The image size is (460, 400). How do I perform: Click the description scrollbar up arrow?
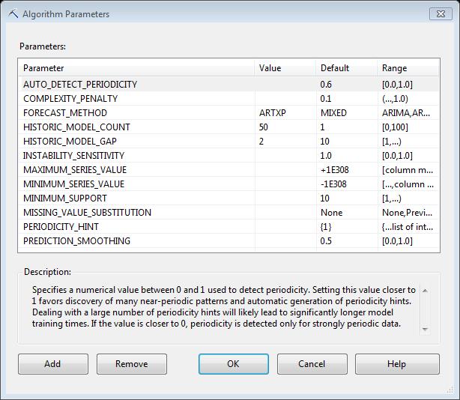click(x=425, y=291)
